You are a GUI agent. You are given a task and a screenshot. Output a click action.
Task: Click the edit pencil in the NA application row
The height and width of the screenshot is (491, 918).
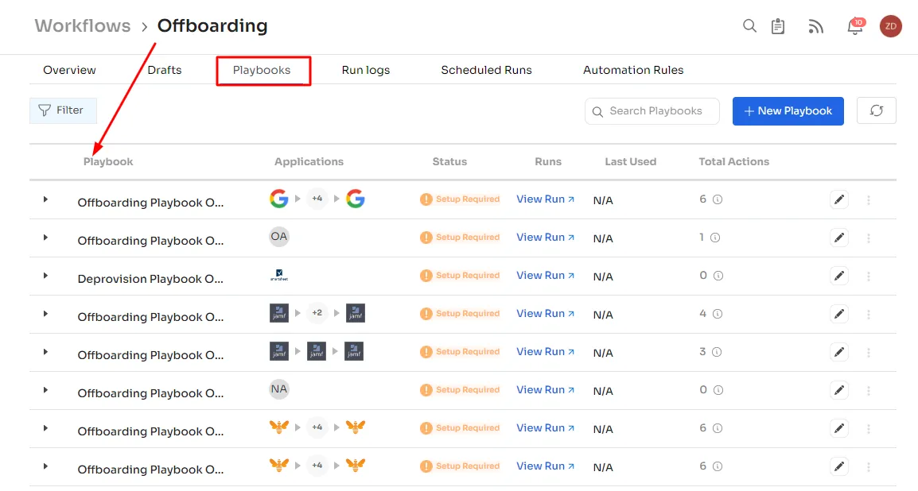tap(839, 390)
